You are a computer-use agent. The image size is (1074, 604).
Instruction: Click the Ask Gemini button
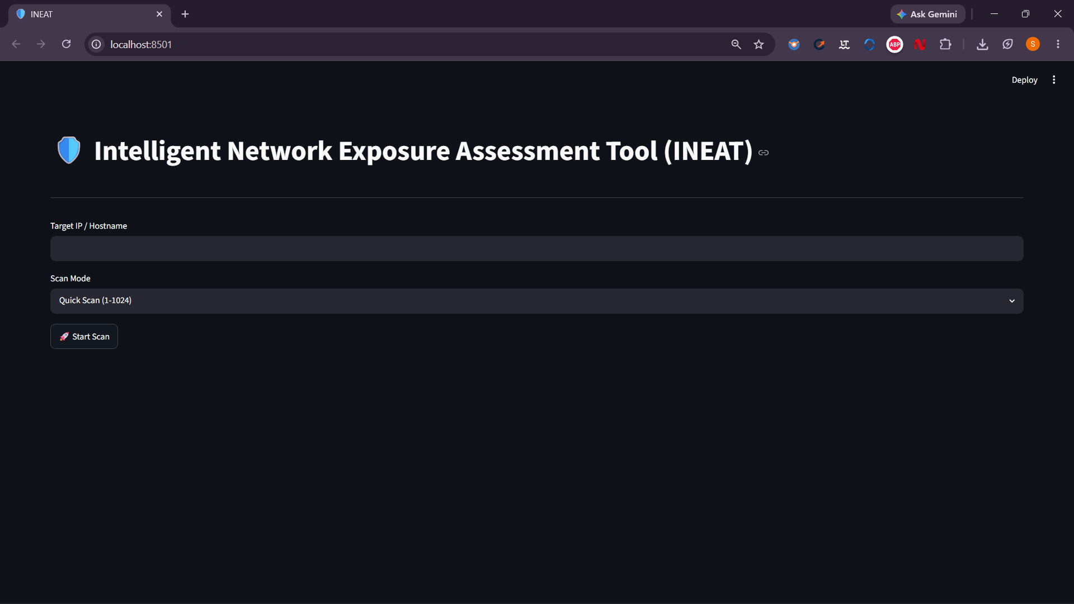tap(927, 14)
